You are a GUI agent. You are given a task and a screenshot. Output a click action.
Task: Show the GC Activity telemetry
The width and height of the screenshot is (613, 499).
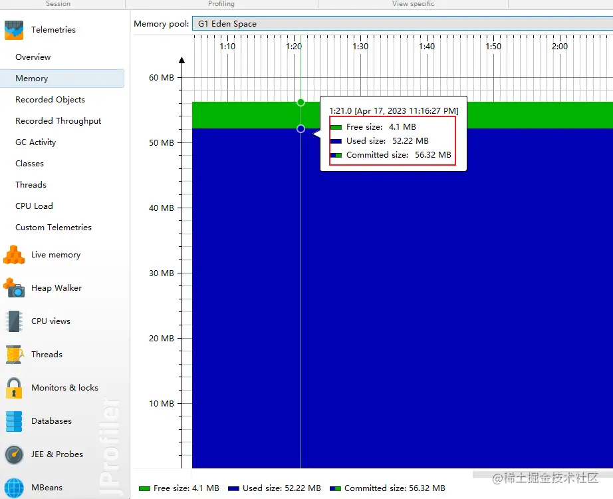point(35,142)
